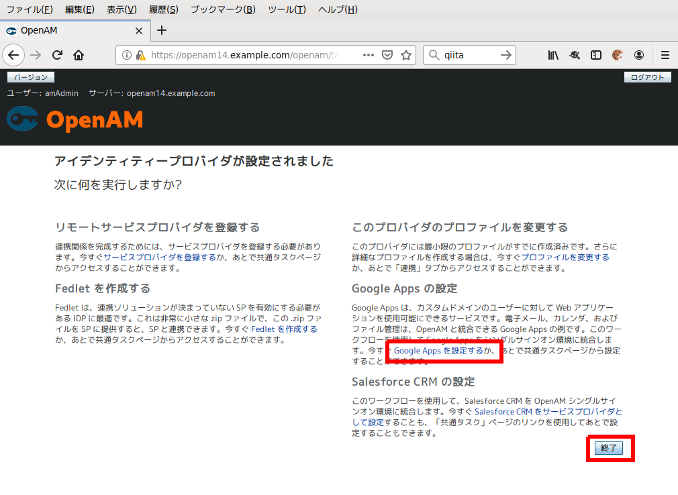The width and height of the screenshot is (678, 495).
Task: Click the bookmark star in the address bar
Action: pyautogui.click(x=406, y=55)
